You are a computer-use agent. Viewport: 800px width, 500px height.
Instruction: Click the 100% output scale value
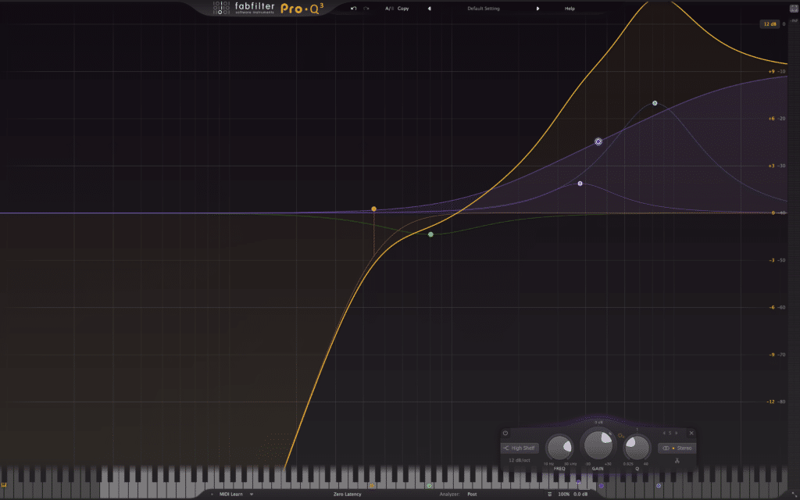pos(563,494)
